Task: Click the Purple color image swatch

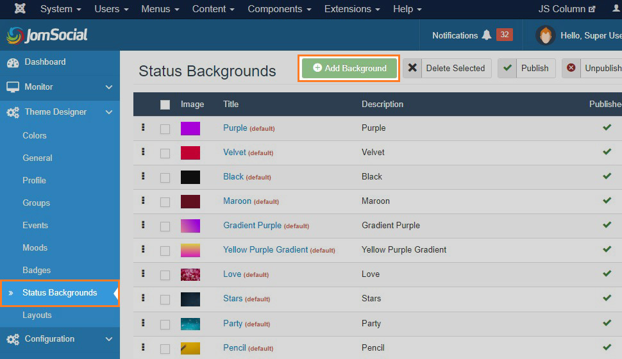Action: pos(190,128)
